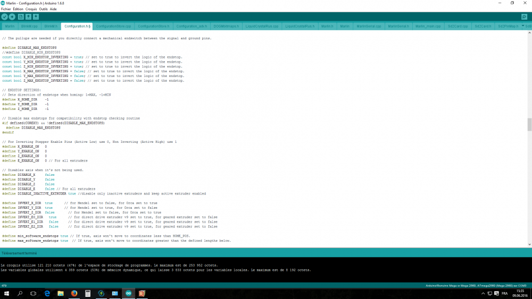Click the commented '//#define DISABLE_MIN_ENDSTOPS' line
This screenshot has width=532, height=299.
click(31, 53)
